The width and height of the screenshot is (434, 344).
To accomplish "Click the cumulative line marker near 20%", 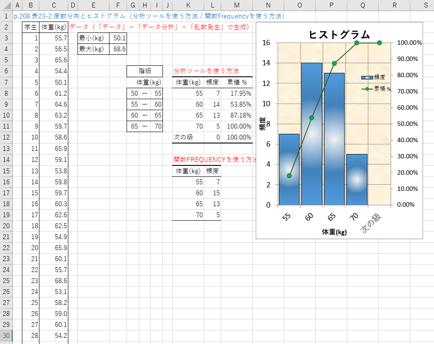I will (289, 176).
